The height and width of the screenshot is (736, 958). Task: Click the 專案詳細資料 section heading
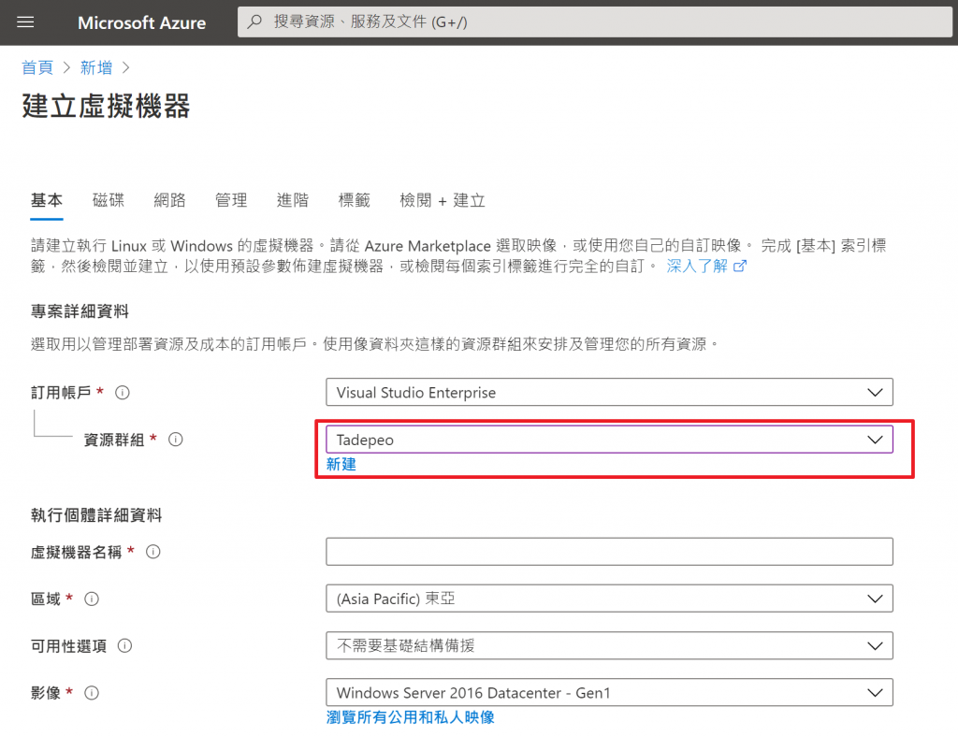(80, 311)
